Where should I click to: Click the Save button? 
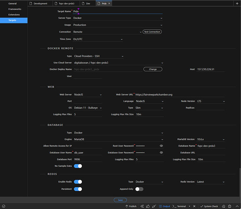tap(120, 200)
